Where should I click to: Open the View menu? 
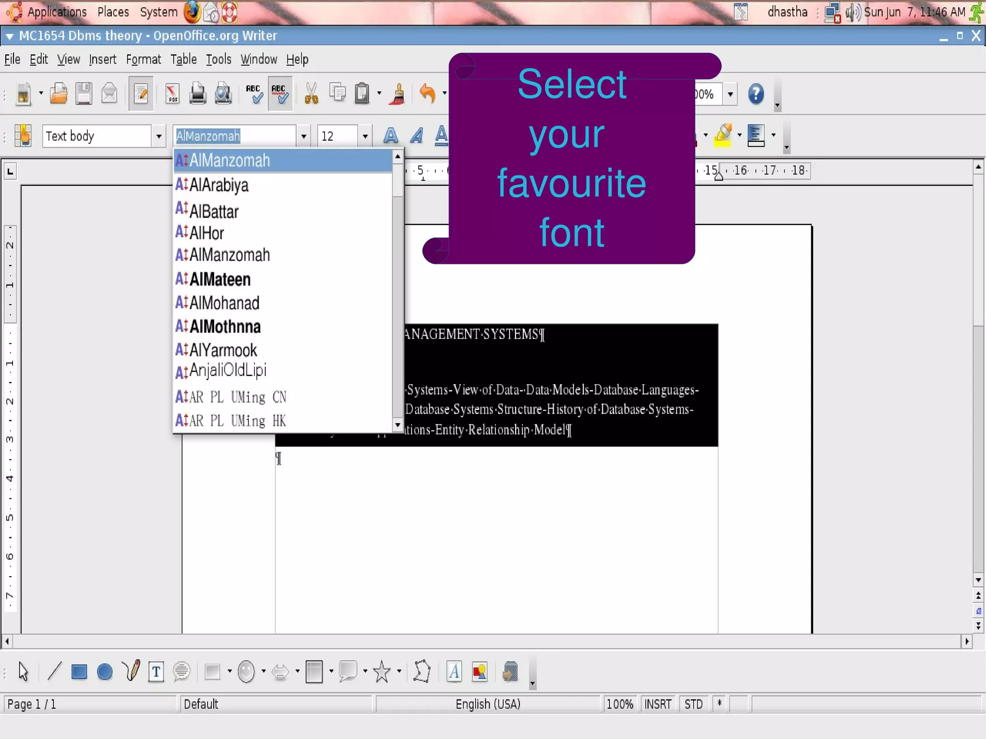pos(68,59)
